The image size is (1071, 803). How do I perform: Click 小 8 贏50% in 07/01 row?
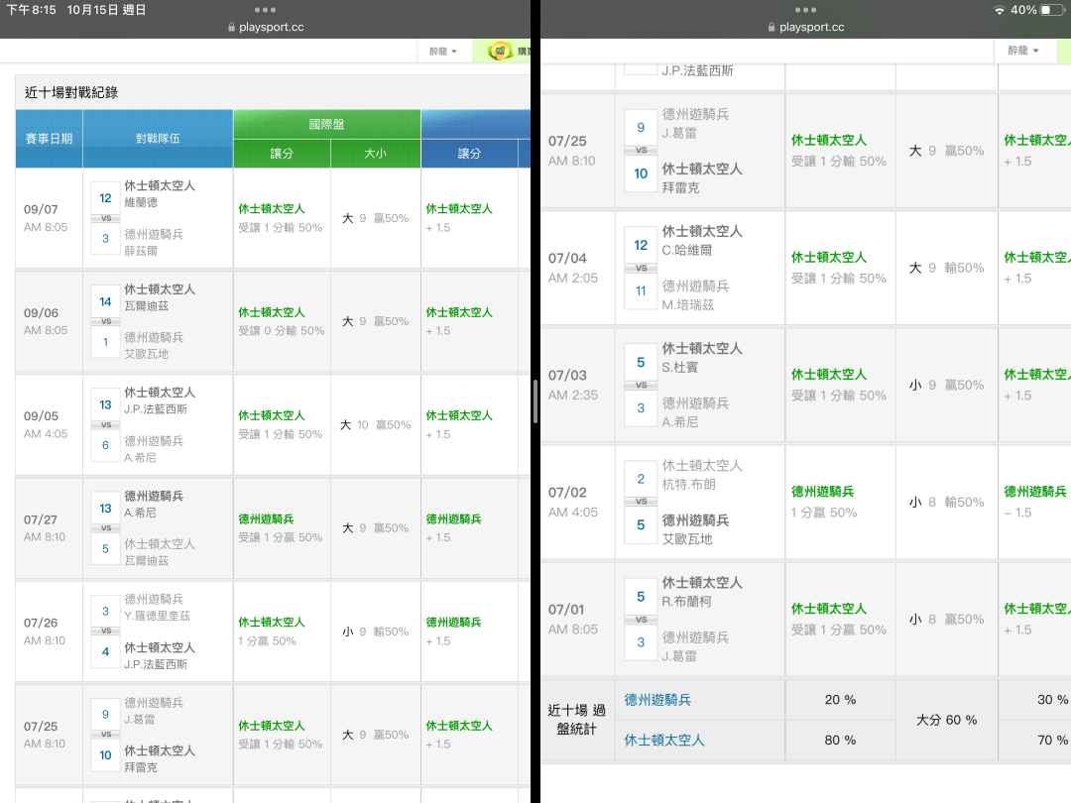click(x=947, y=620)
